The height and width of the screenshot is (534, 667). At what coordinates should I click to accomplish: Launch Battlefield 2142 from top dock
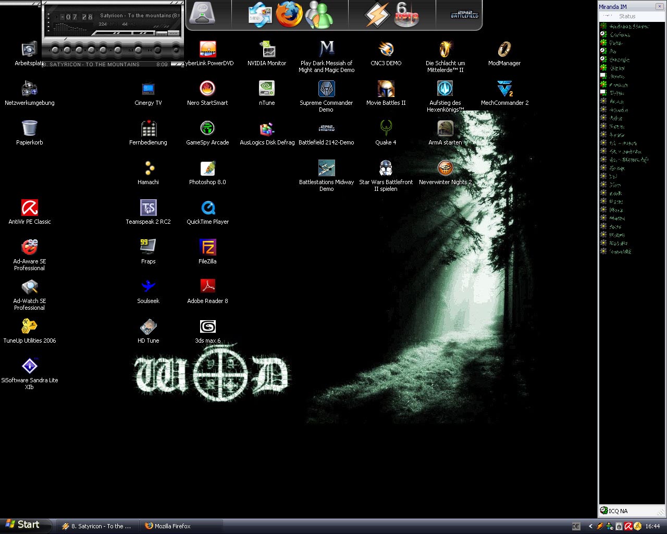[464, 15]
